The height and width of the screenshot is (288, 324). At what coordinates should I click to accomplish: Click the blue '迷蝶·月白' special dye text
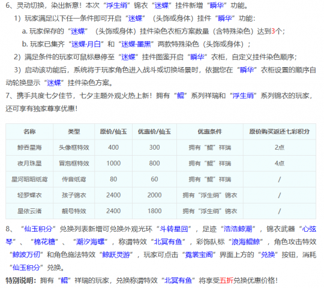(86, 44)
